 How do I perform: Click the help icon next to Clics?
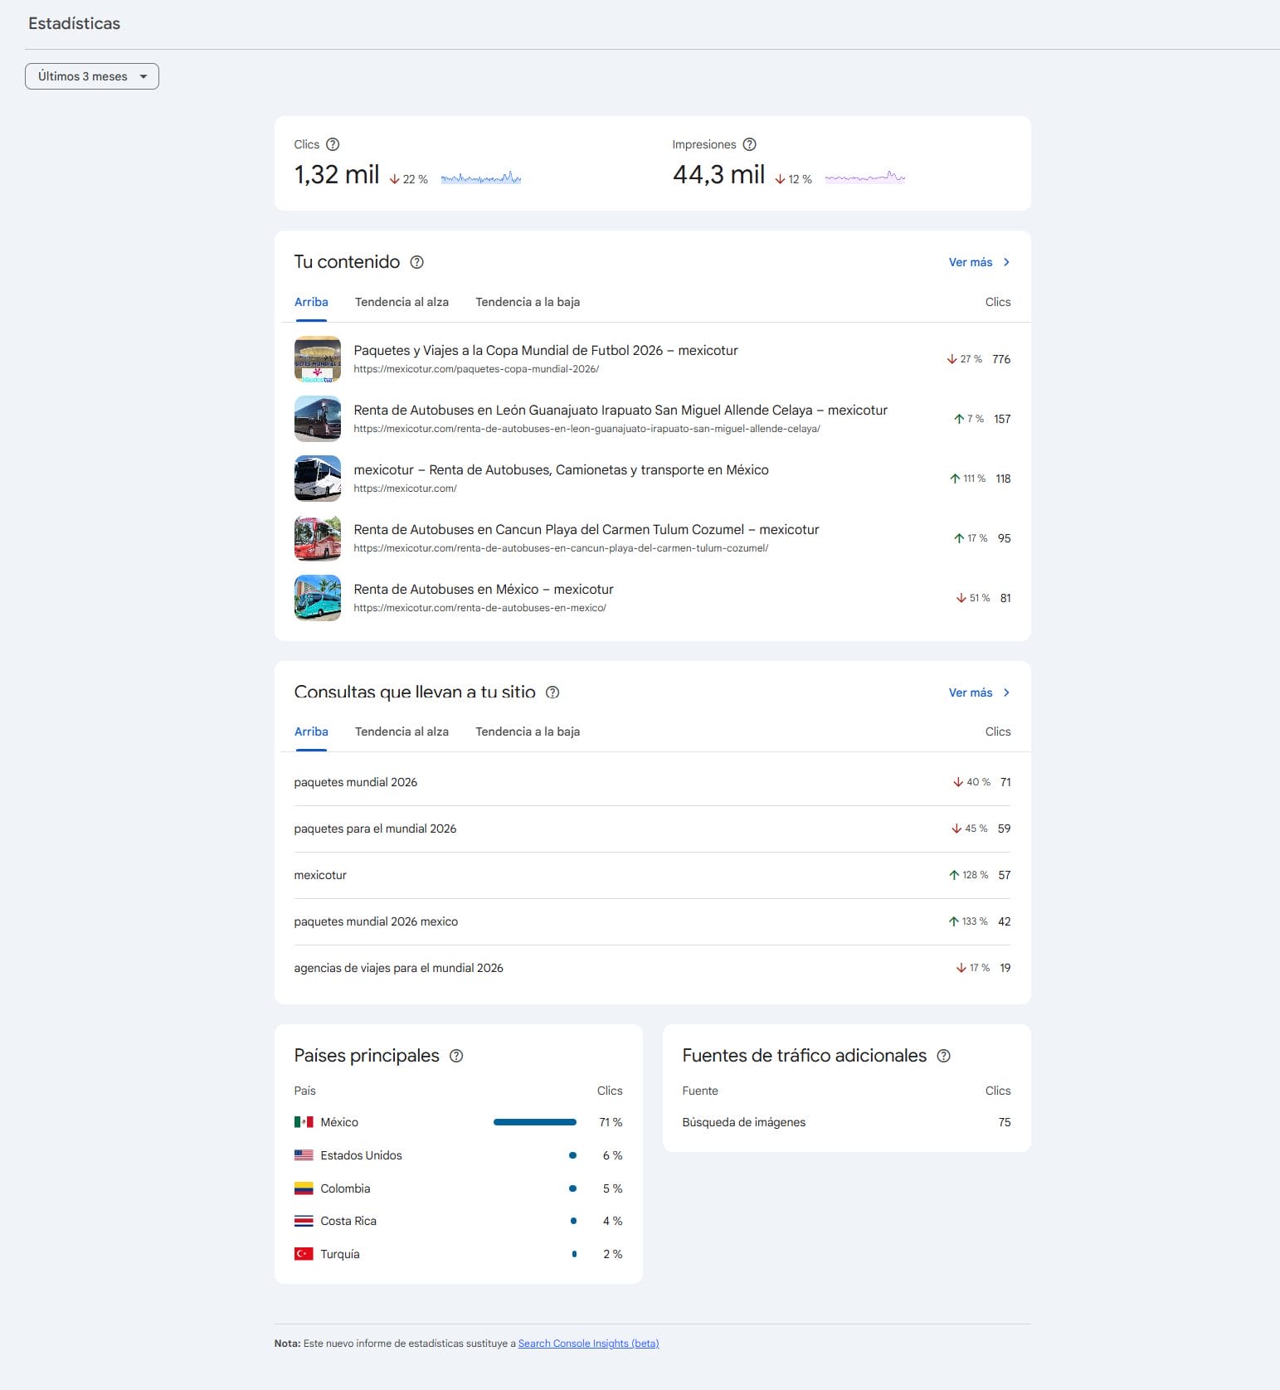333,144
